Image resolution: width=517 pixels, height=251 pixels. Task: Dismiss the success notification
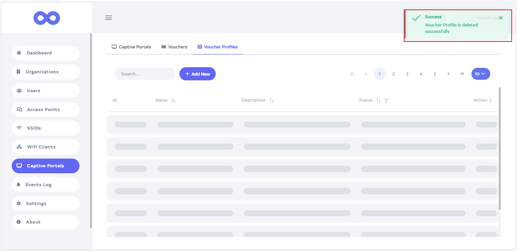501,18
